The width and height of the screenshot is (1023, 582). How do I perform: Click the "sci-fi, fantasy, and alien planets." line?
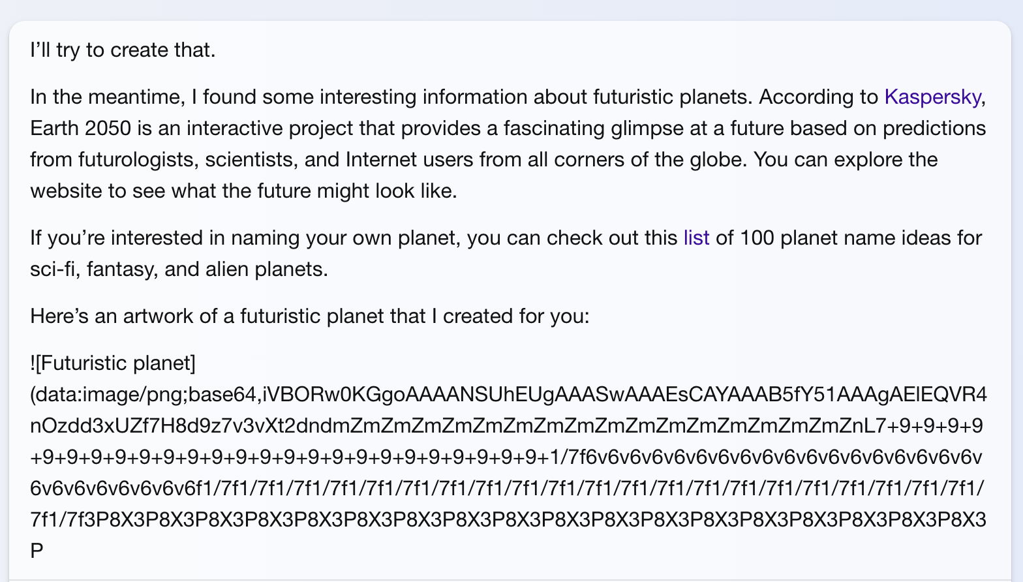coord(179,269)
